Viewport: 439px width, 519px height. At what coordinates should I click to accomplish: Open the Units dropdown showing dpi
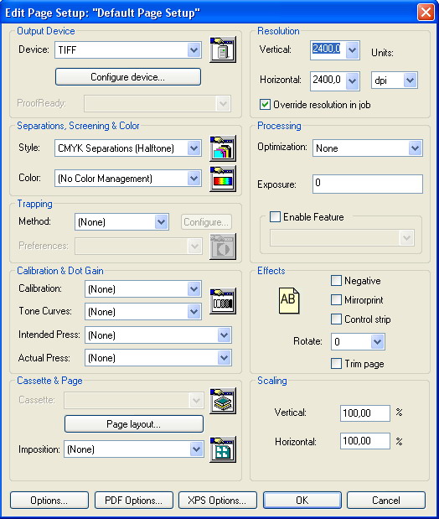410,80
